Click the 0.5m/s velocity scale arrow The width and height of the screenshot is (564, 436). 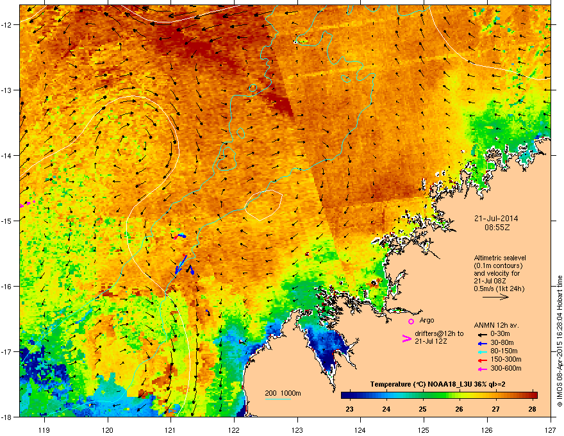pyautogui.click(x=495, y=297)
